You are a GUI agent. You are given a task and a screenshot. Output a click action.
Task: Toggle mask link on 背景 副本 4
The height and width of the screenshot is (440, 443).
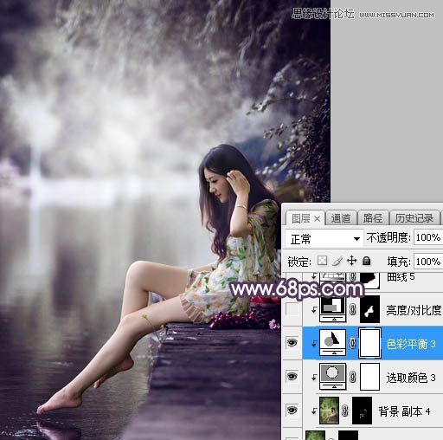[x=345, y=411]
